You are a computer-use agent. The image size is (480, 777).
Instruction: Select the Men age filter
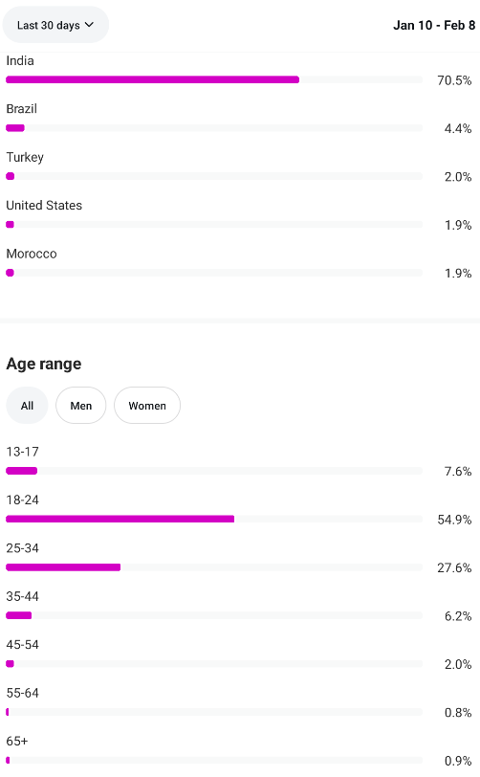[80, 406]
